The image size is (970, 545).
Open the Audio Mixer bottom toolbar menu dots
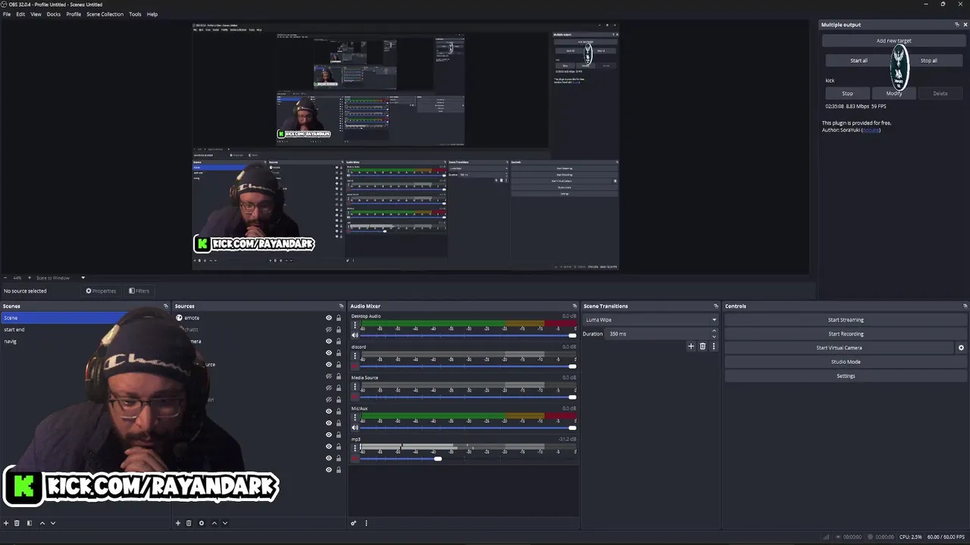tap(366, 523)
